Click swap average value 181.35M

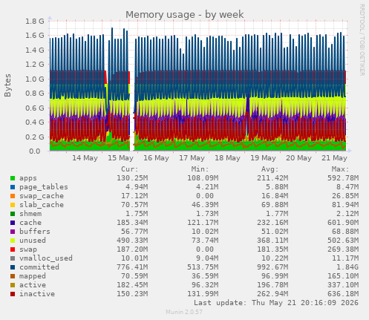click(x=272, y=249)
